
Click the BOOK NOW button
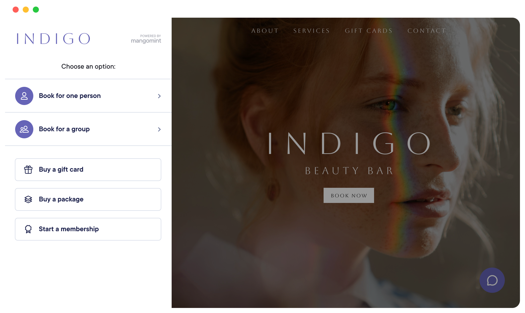[349, 195]
